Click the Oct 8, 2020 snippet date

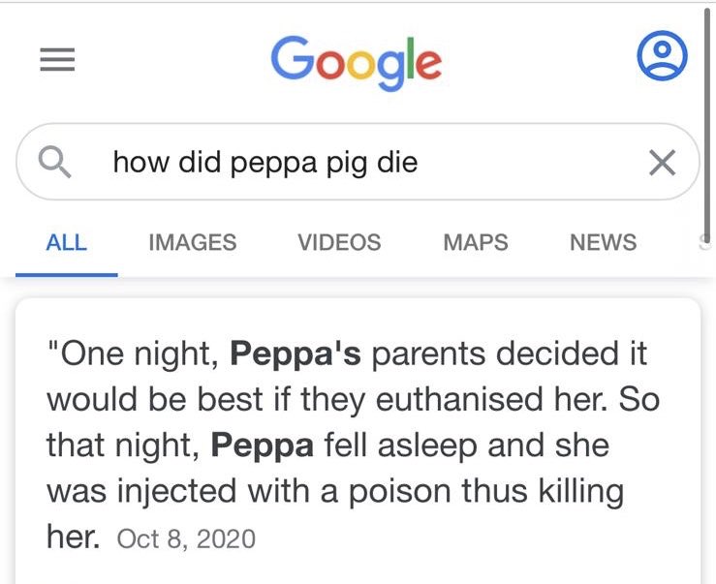click(x=185, y=539)
